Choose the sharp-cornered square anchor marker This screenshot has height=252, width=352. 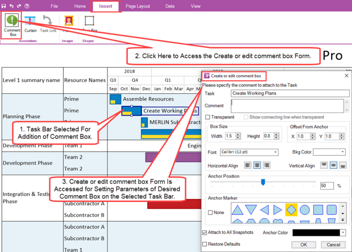pyautogui.click(x=318, y=210)
